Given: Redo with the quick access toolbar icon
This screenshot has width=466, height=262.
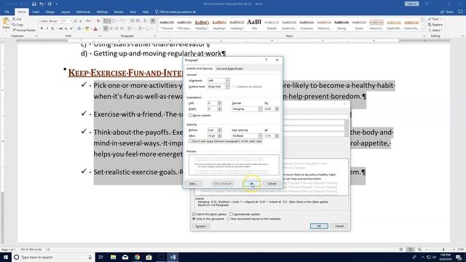Looking at the screenshot, I should (x=50, y=4).
